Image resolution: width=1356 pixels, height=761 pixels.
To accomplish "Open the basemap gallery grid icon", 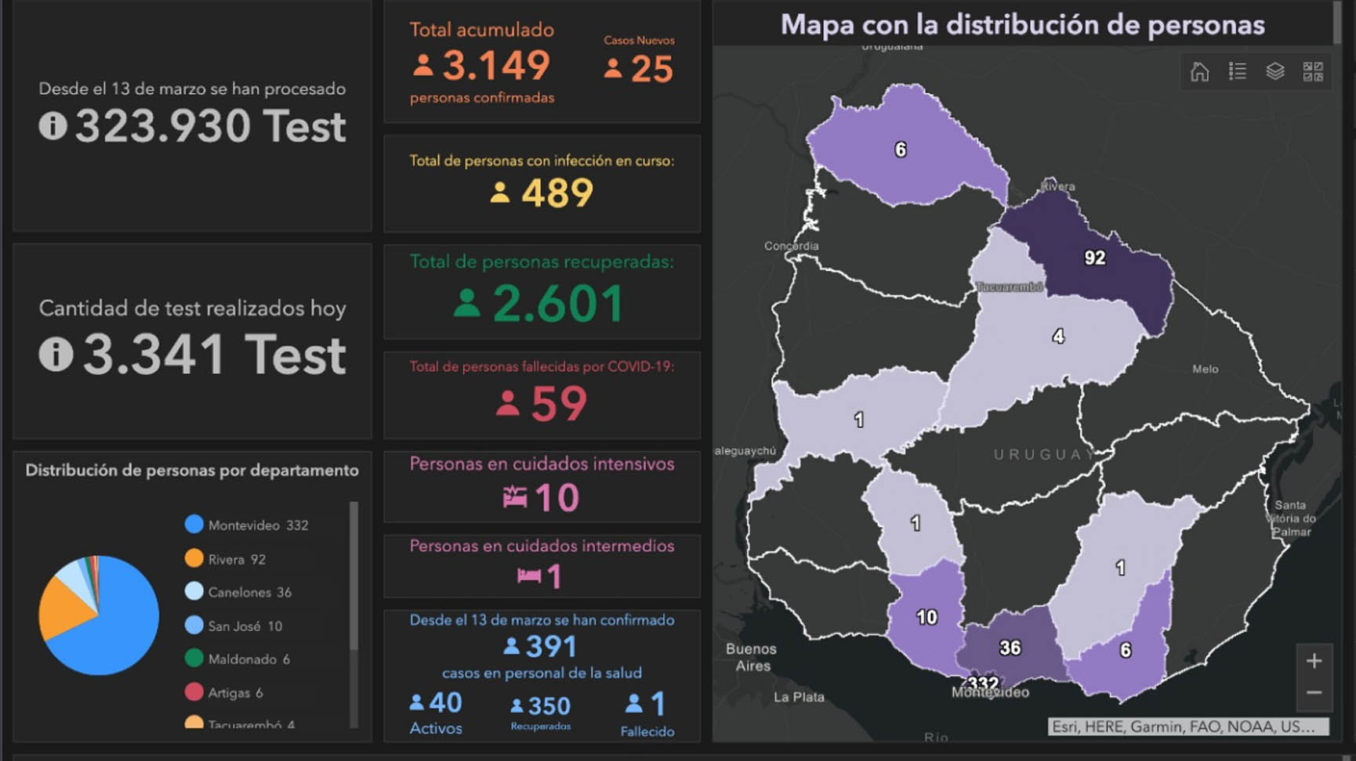I will tap(1313, 72).
